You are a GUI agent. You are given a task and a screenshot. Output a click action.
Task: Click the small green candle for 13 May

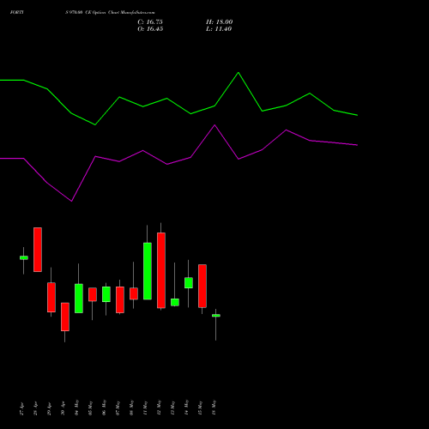click(175, 302)
